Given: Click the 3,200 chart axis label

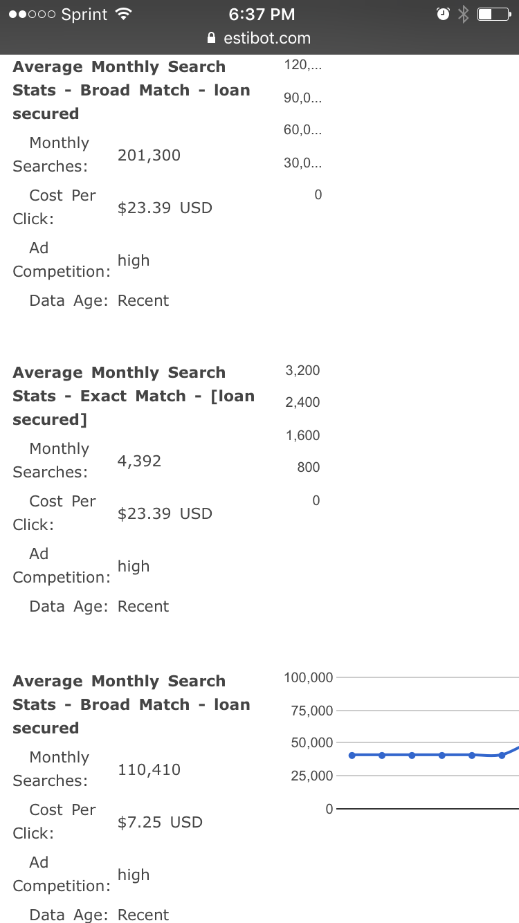Looking at the screenshot, I should (302, 370).
